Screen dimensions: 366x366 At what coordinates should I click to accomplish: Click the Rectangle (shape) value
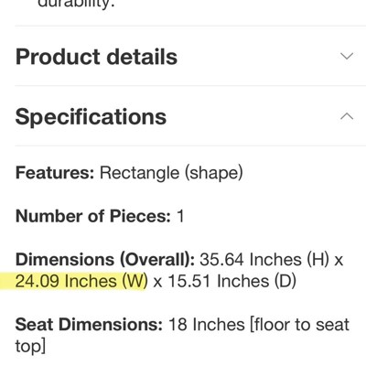[171, 173]
